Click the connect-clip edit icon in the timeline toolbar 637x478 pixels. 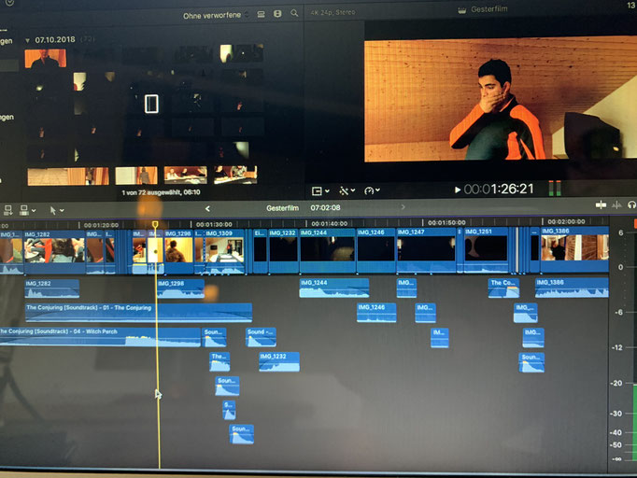7,210
